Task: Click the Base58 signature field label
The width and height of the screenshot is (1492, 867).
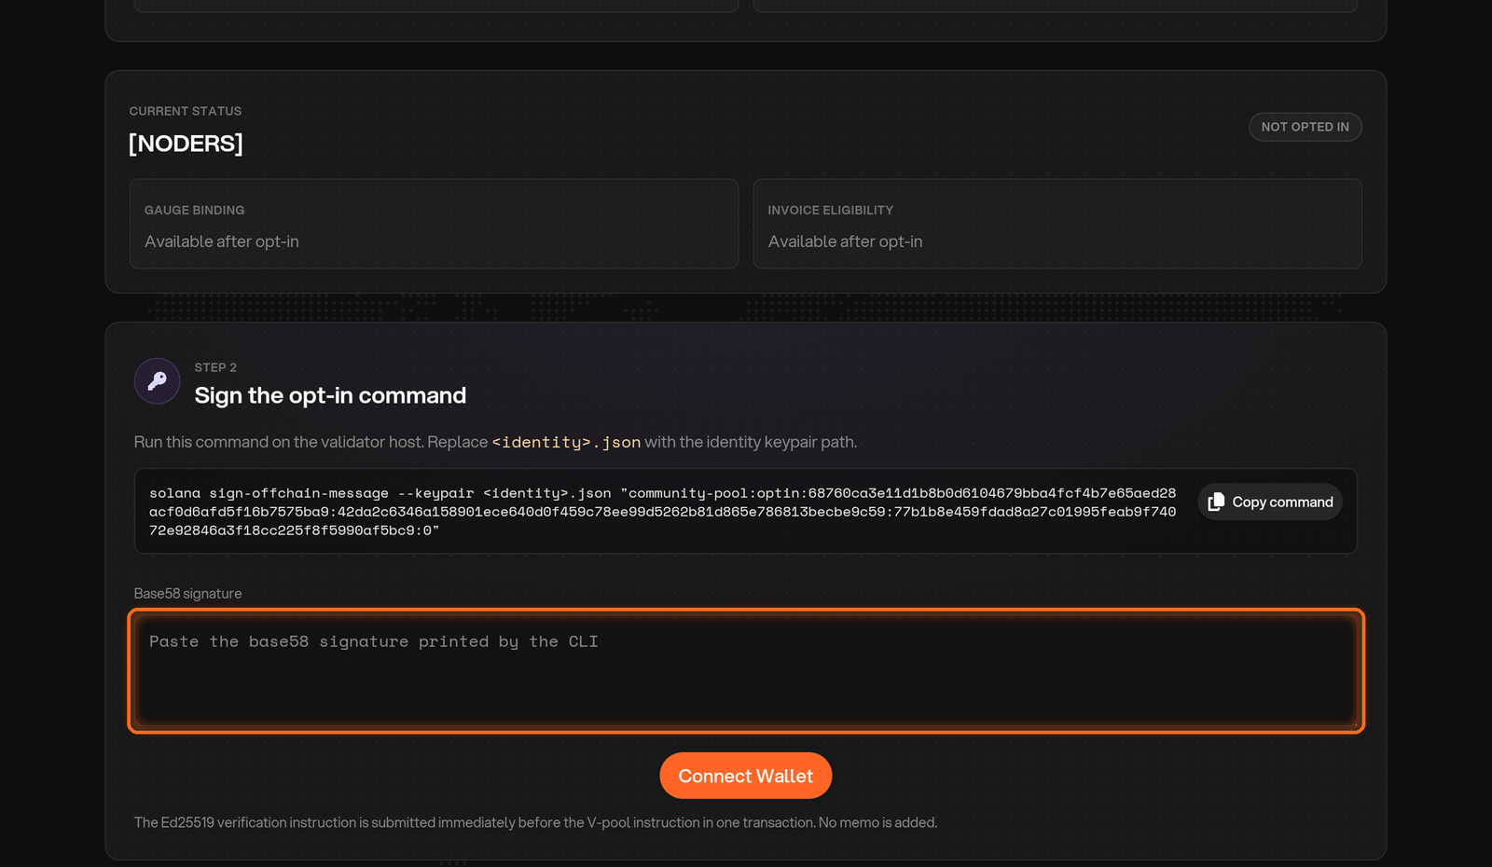Action: point(187,594)
